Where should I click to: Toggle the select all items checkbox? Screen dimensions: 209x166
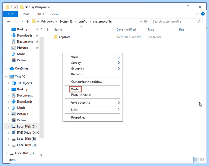point(49,29)
